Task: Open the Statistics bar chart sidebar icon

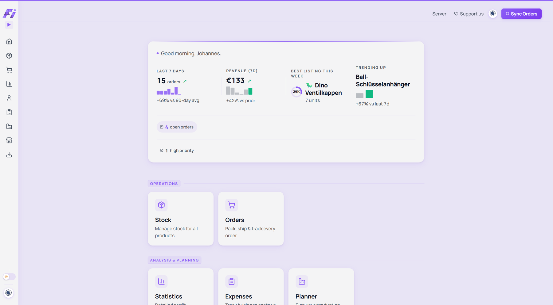Action: 9,84
